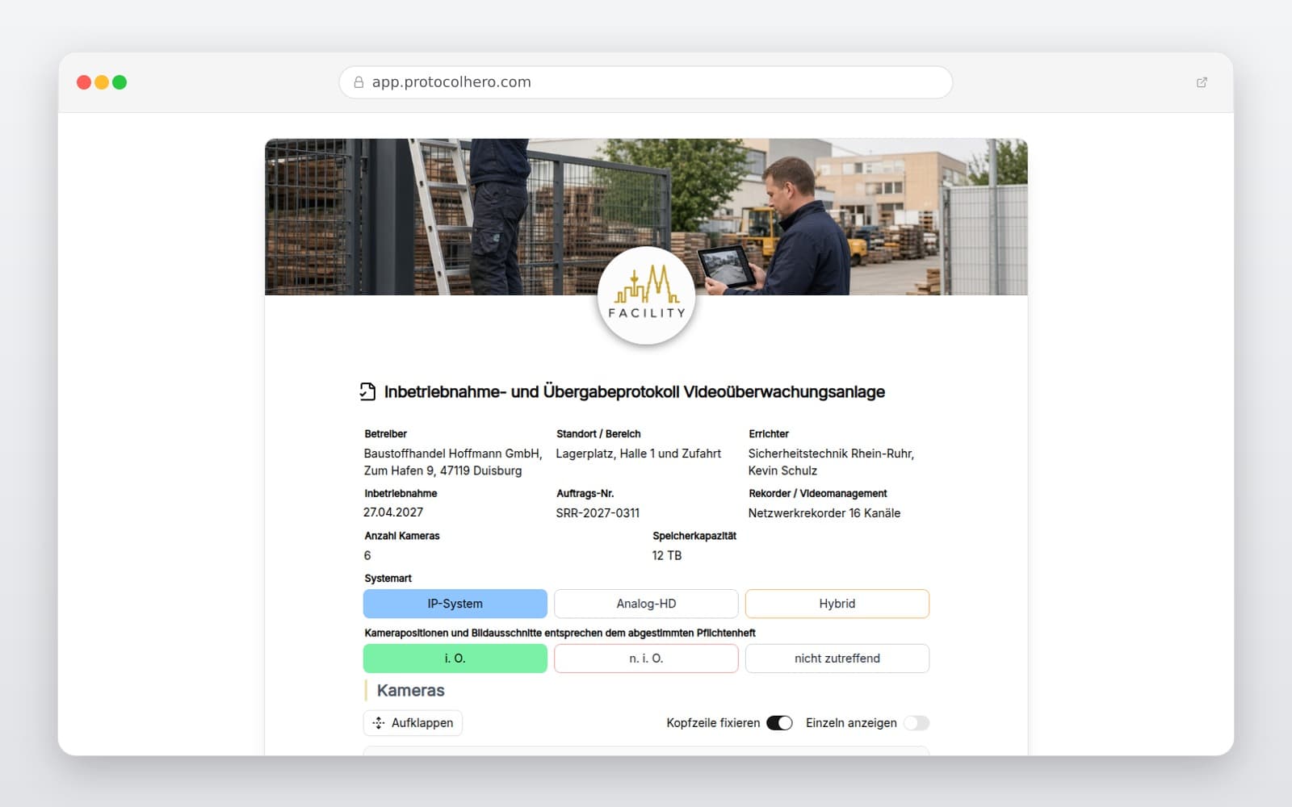Click the Kameras section heading
The width and height of the screenshot is (1292, 807).
(410, 691)
